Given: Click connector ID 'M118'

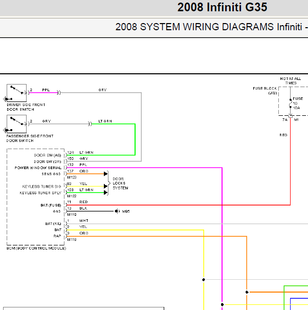Looking at the screenshot, I should click(72, 239).
